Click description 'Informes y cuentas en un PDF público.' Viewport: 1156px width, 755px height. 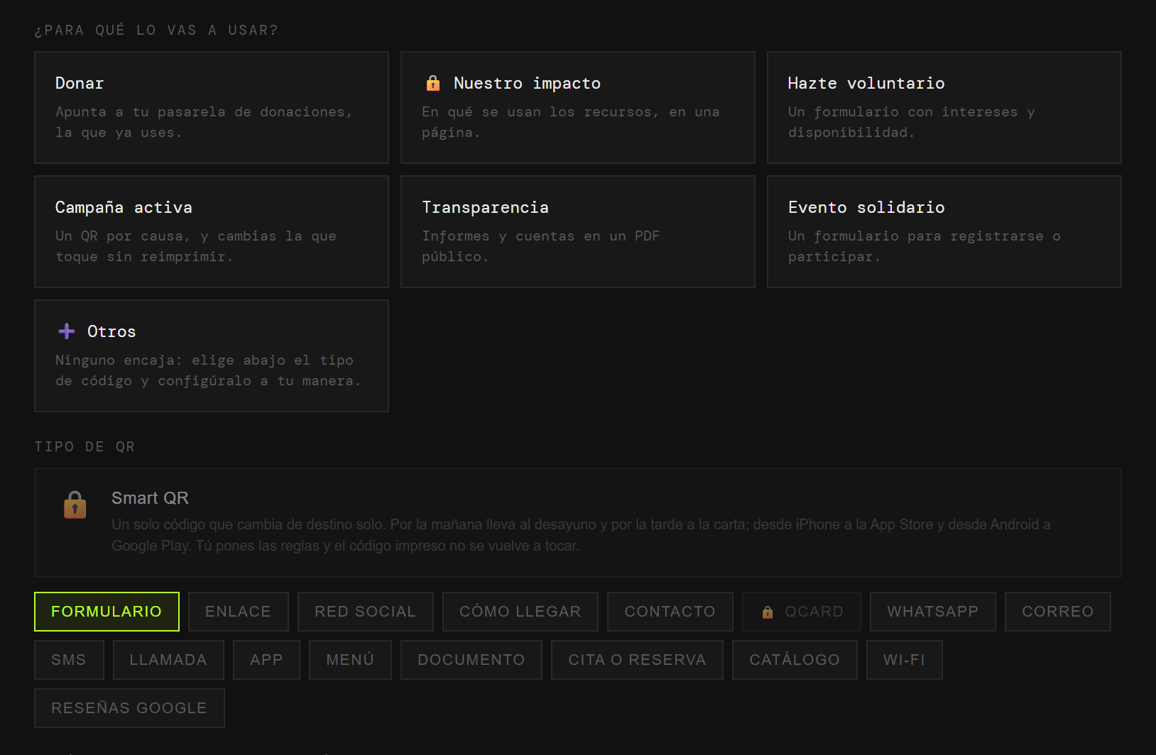pos(541,246)
